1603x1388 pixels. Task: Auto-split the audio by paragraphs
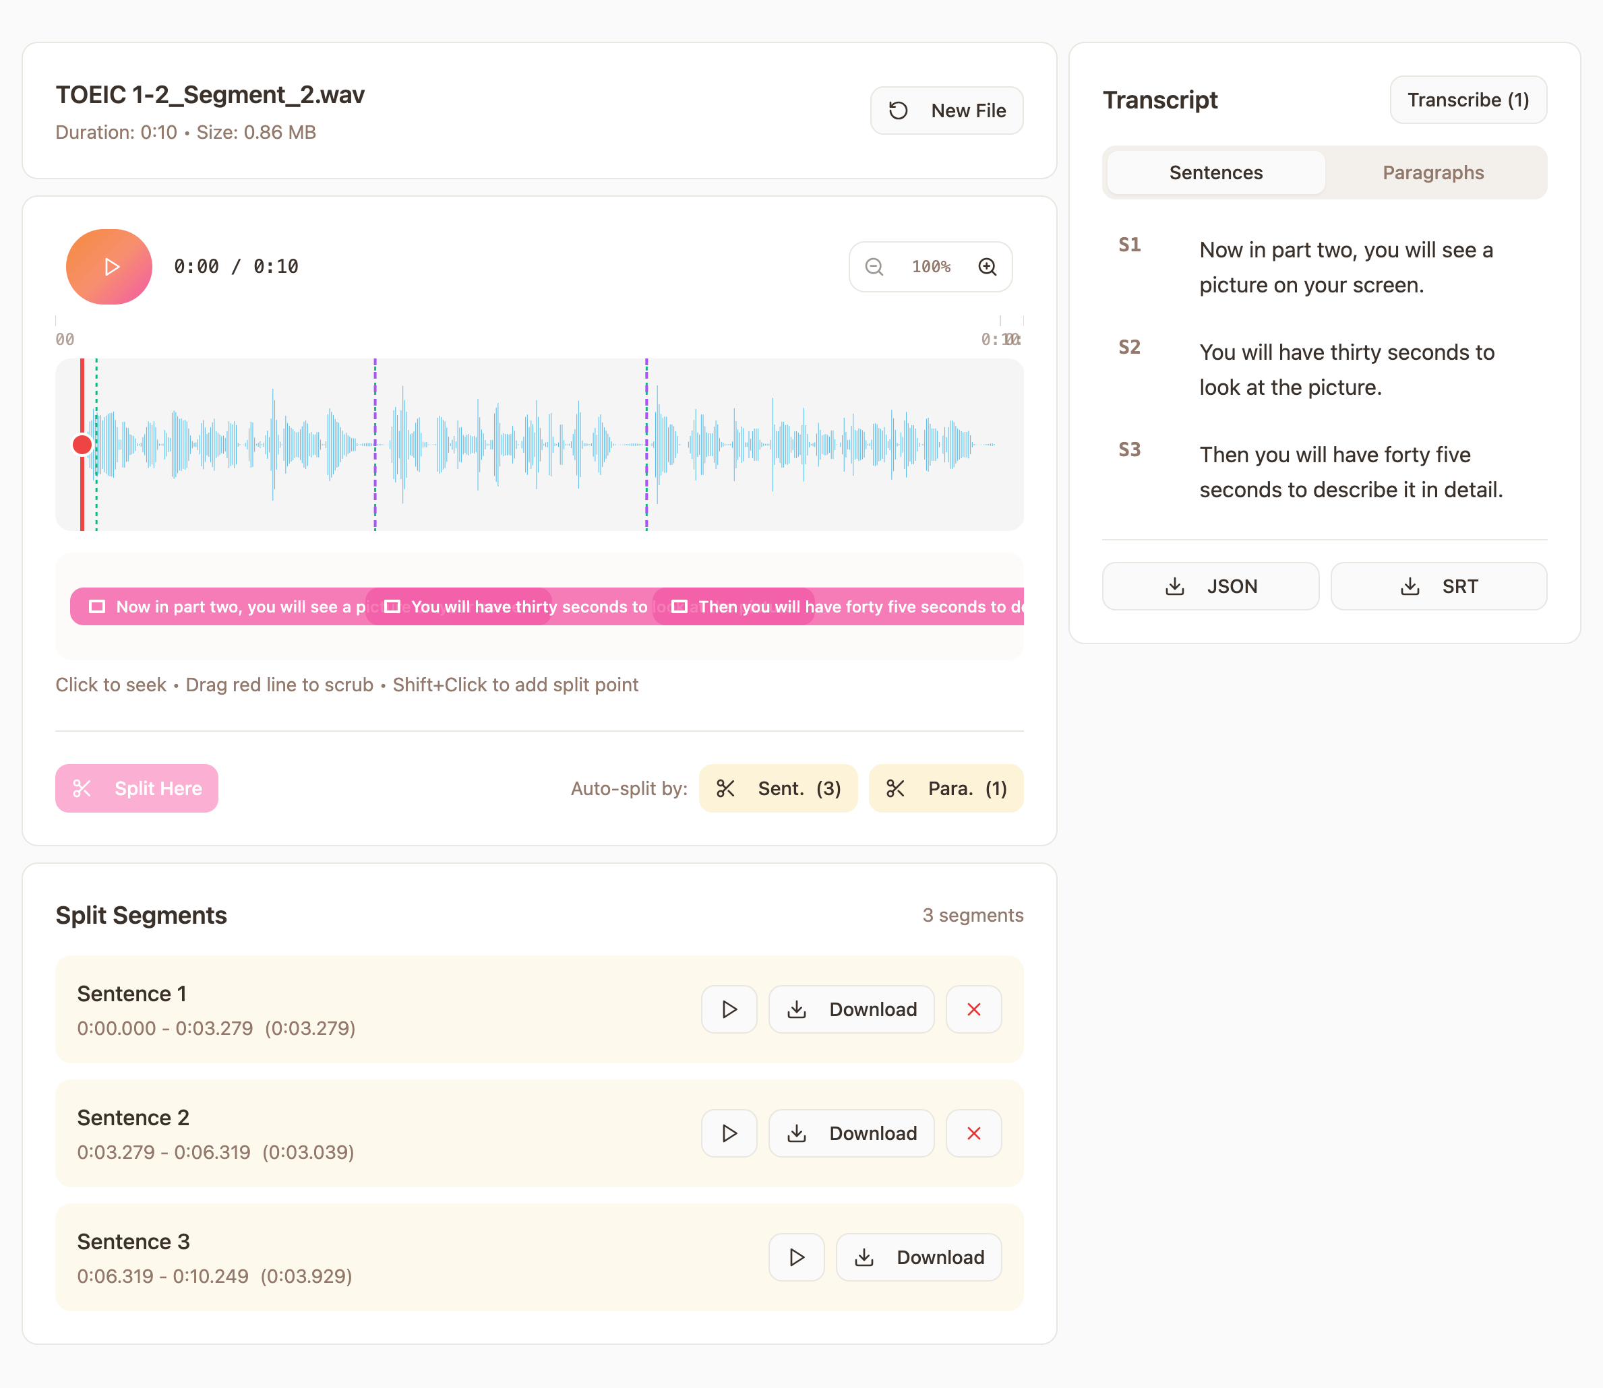coord(946,788)
